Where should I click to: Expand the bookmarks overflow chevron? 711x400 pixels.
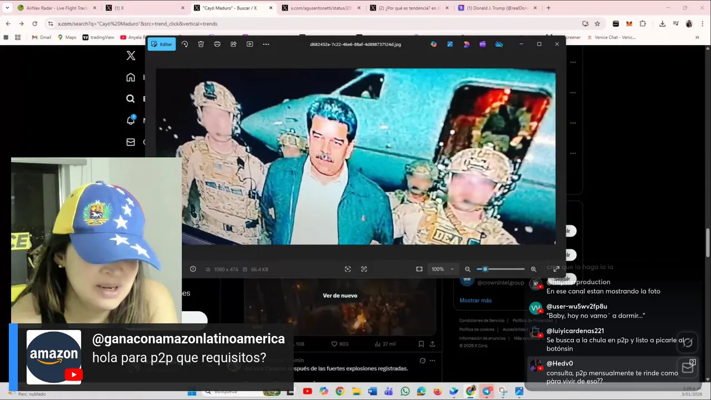(697, 37)
